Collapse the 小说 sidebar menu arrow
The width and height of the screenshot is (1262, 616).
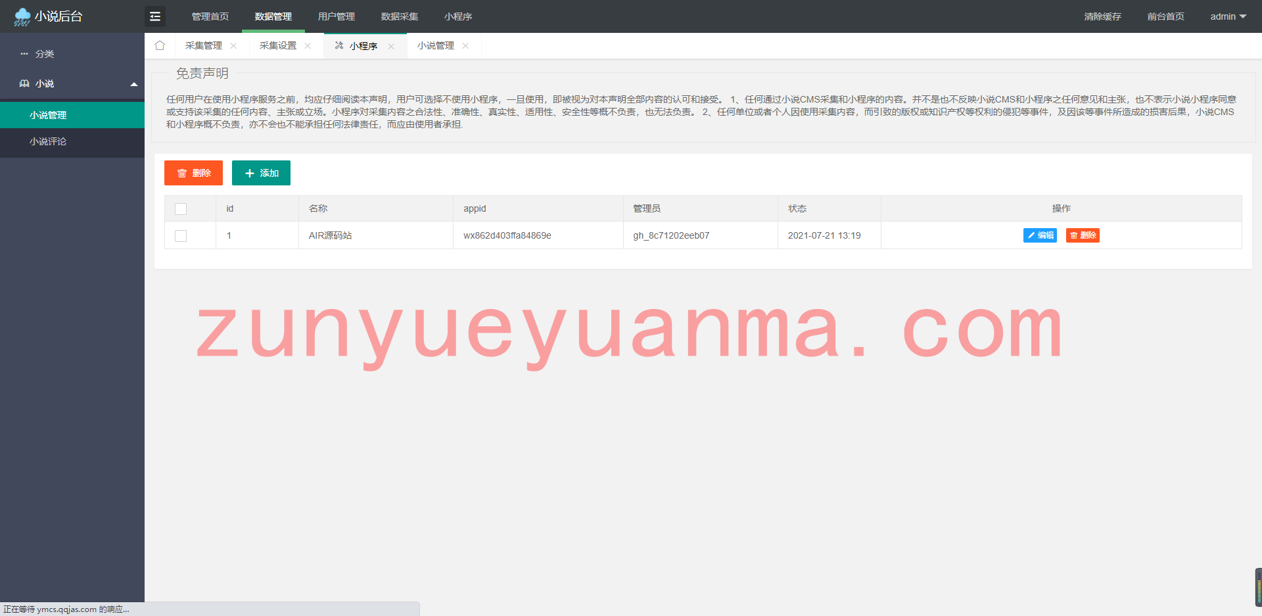[134, 84]
